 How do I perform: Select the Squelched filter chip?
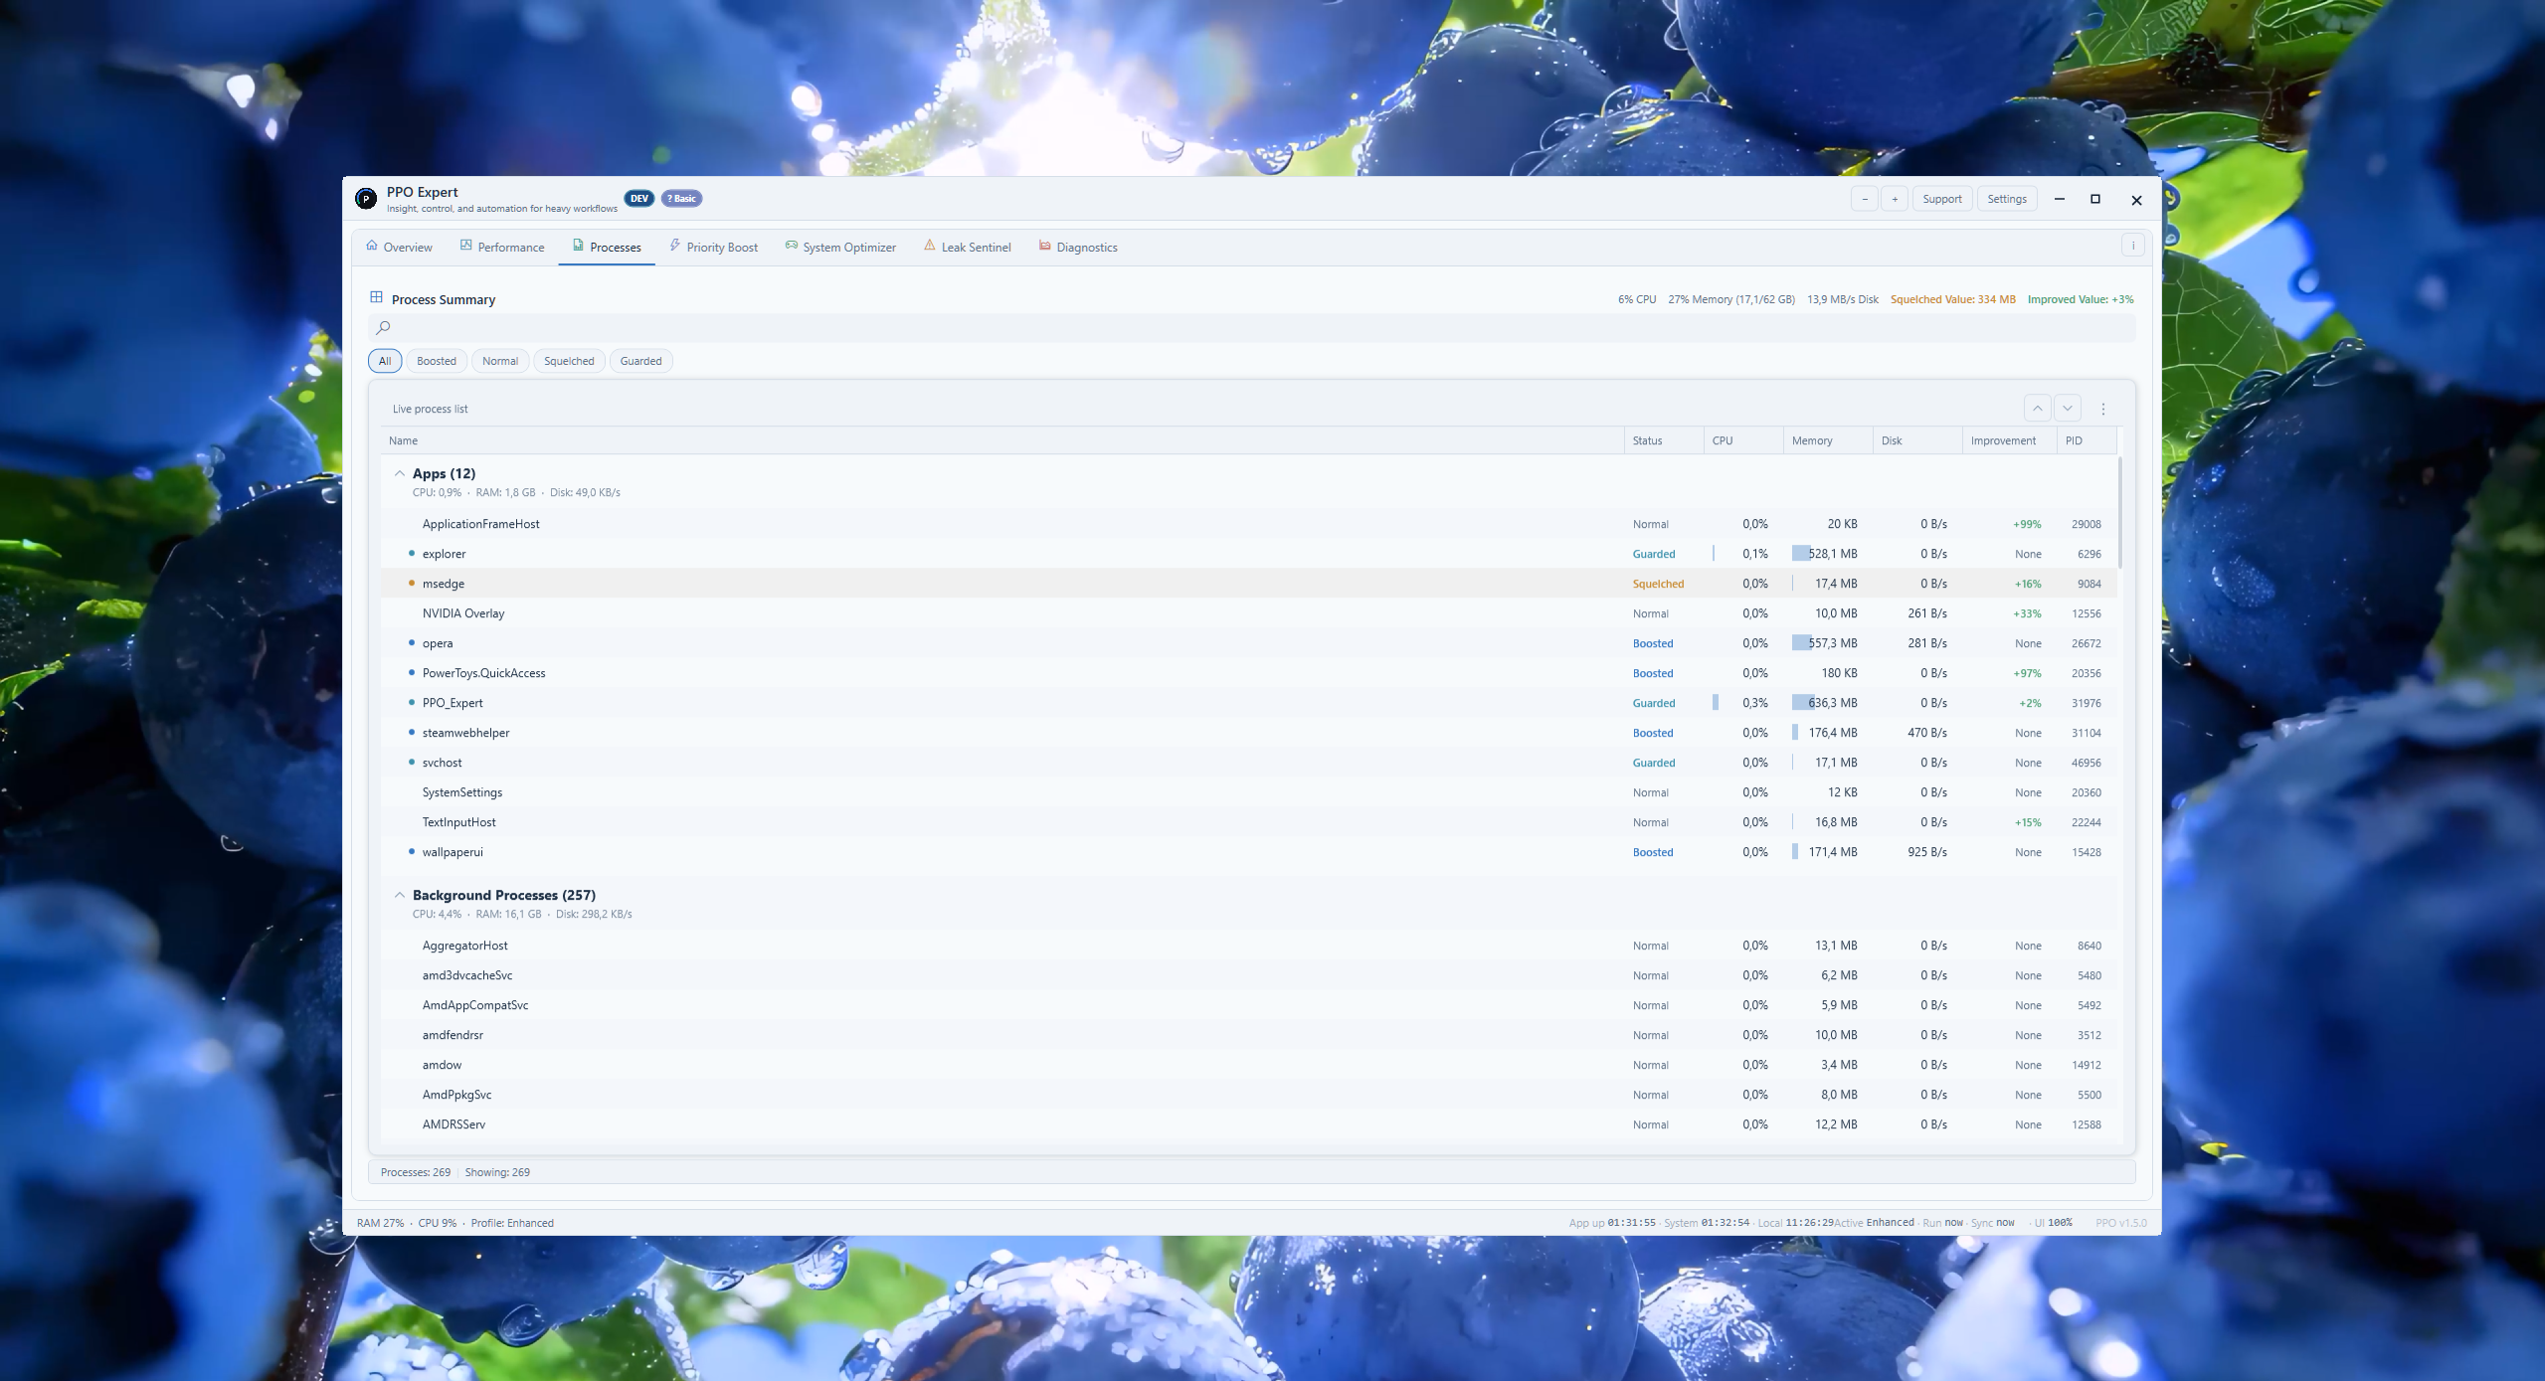[x=569, y=361]
